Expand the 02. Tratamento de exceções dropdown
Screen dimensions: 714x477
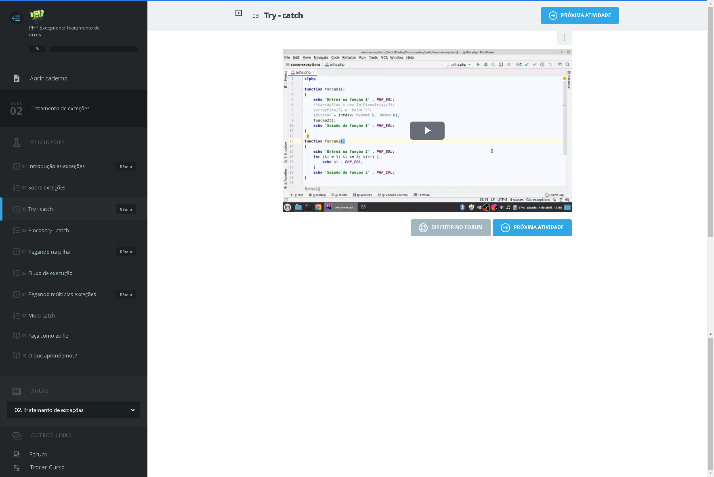tap(73, 410)
